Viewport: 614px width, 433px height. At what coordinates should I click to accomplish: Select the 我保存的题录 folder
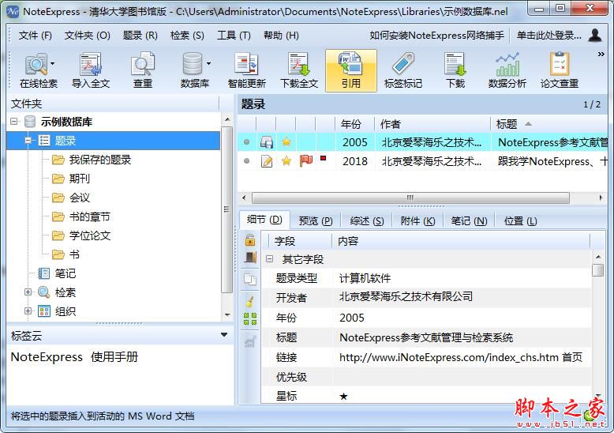100,160
